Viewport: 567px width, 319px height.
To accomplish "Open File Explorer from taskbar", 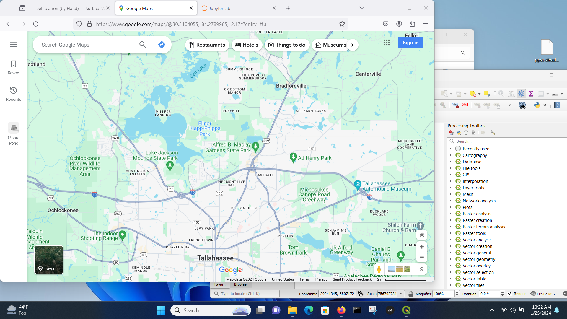I will click(x=292, y=310).
